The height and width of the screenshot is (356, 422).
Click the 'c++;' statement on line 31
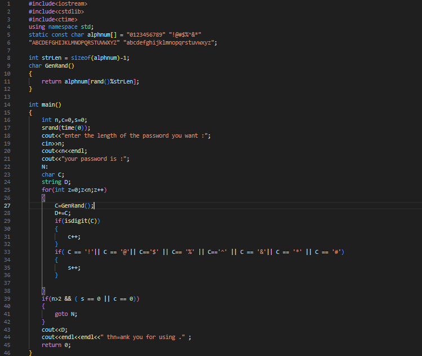tap(74, 236)
